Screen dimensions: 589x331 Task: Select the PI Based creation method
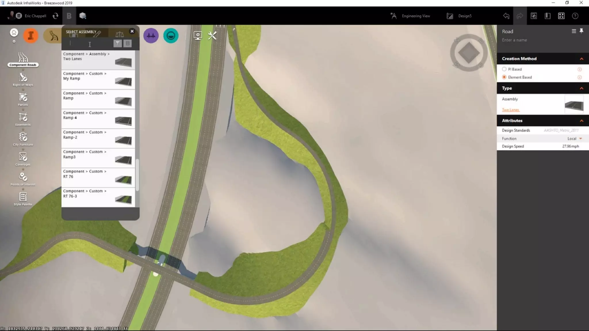tap(504, 69)
